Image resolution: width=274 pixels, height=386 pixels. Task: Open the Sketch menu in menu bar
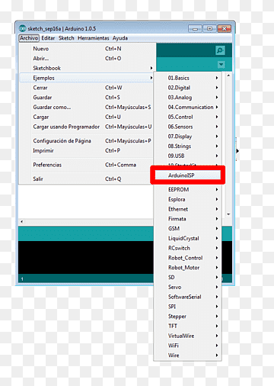pyautogui.click(x=66, y=38)
